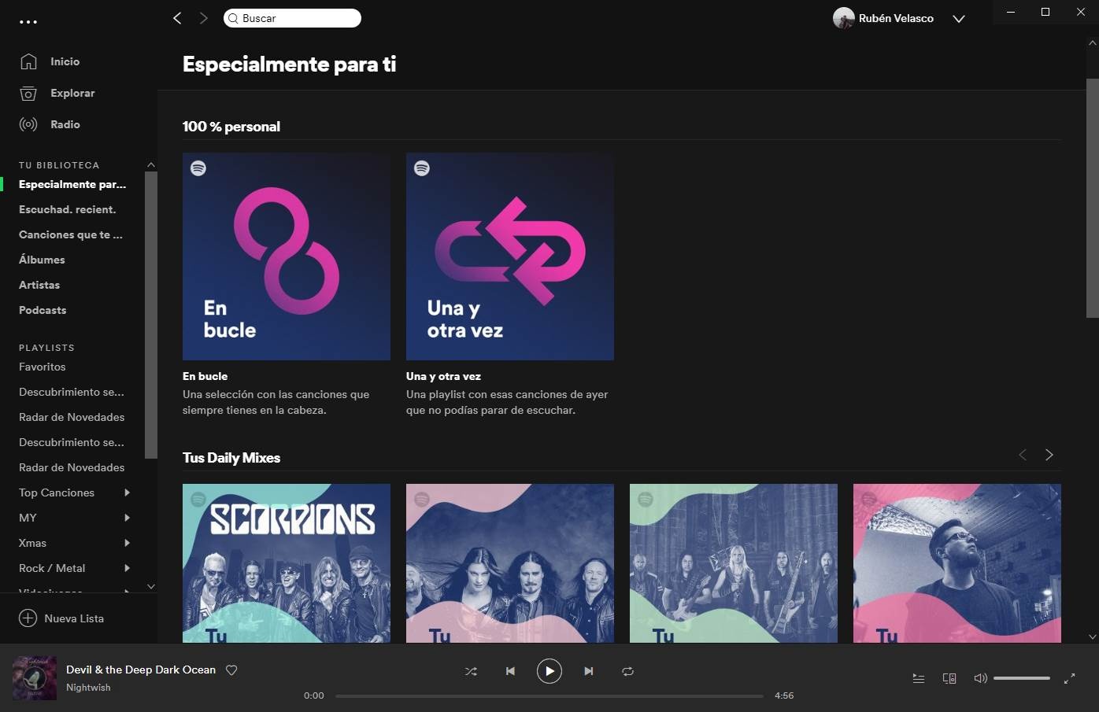Open Artistas in library

[x=39, y=285]
